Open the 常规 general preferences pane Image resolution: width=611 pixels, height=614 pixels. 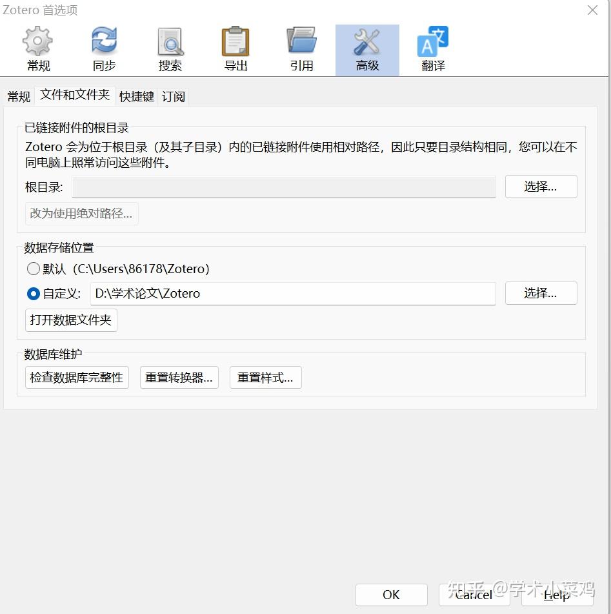coord(38,50)
